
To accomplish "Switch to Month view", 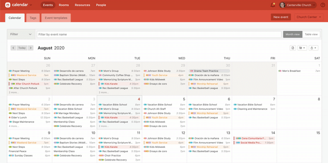I will pos(293,34).
